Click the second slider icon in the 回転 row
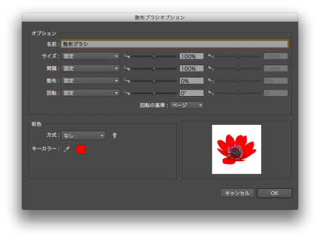Screen dimensions: 320x240 [211, 93]
